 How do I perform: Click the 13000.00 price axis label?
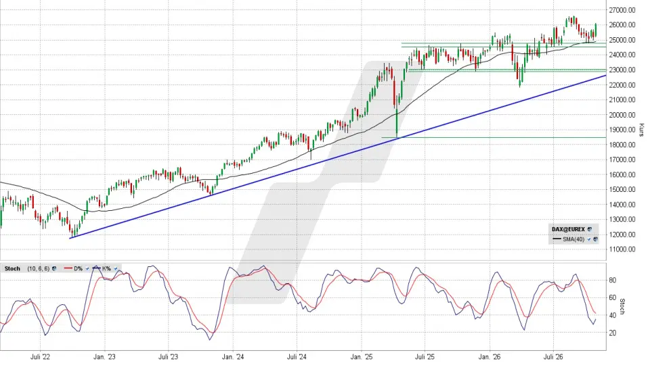622,219
